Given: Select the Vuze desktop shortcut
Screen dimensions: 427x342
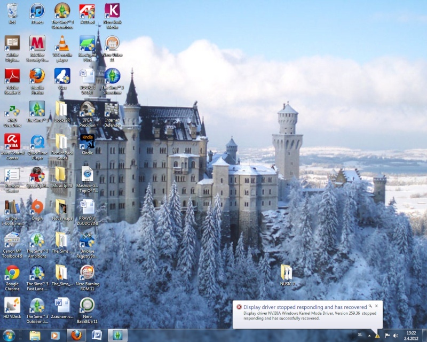Looking at the screenshot, I should [x=62, y=79].
